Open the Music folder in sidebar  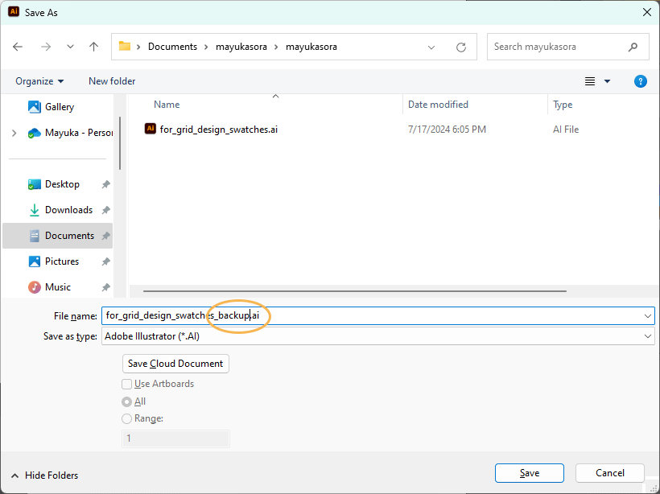57,287
